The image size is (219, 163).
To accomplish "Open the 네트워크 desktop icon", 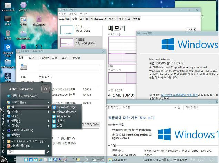I will (23, 7).
